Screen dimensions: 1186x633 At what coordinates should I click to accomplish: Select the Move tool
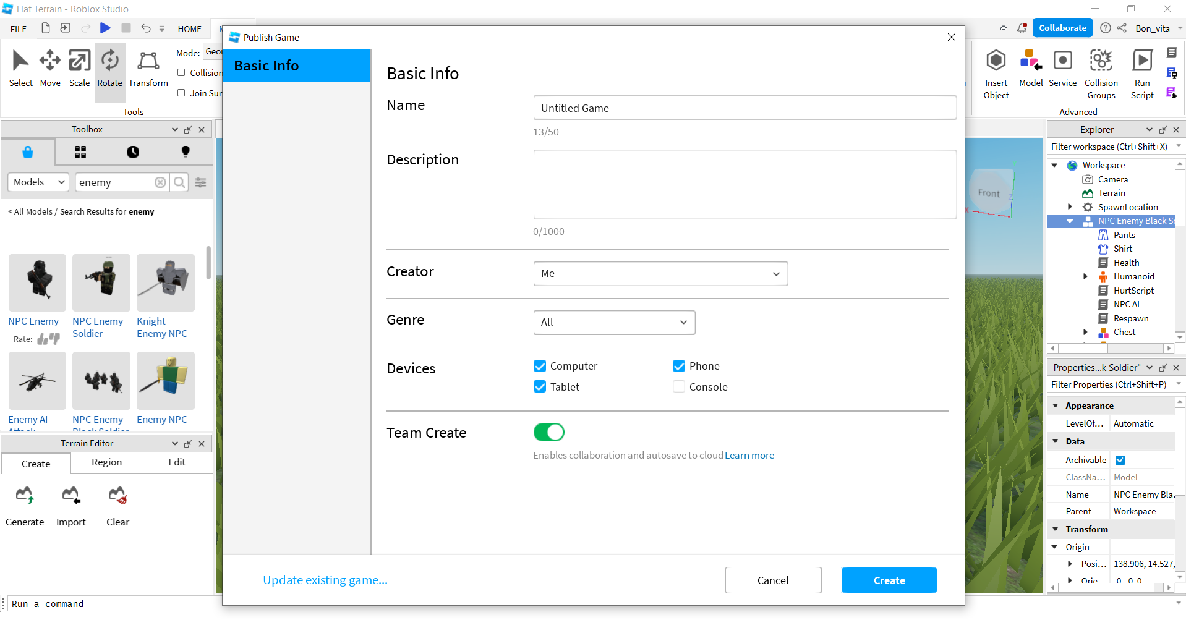[50, 61]
